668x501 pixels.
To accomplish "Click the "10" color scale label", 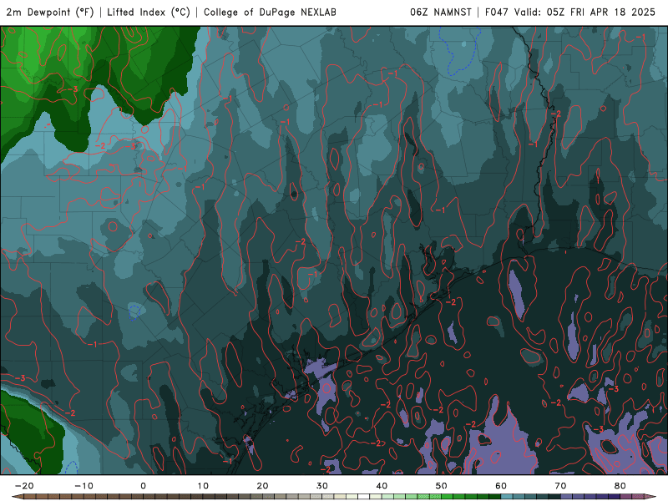I will pyautogui.click(x=203, y=486).
